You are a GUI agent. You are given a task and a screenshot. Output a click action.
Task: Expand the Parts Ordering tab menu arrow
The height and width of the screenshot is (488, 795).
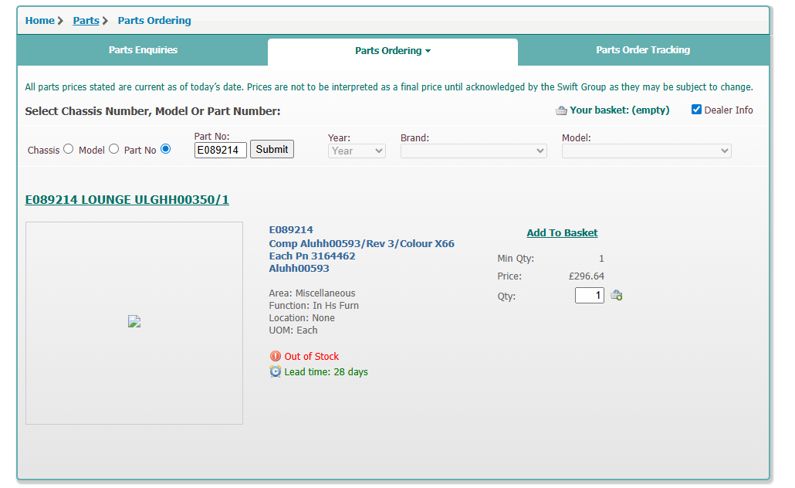(x=428, y=51)
